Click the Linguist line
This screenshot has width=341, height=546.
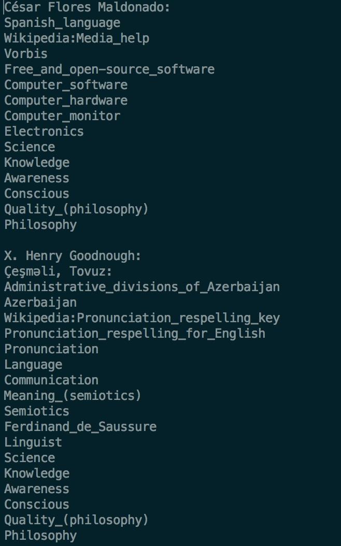tap(33, 442)
